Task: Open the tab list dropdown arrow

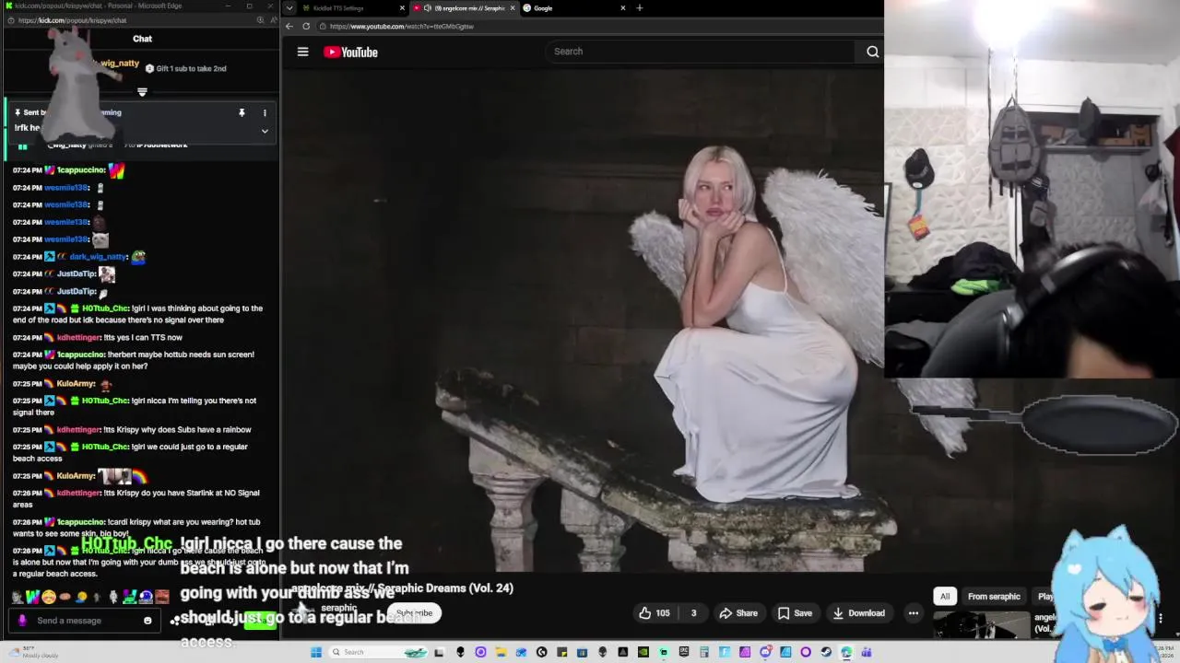Action: coord(289,8)
